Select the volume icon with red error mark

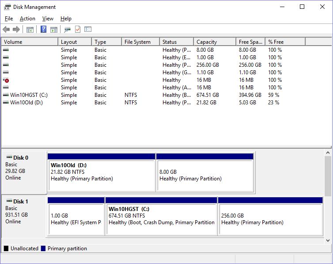click(x=6, y=80)
